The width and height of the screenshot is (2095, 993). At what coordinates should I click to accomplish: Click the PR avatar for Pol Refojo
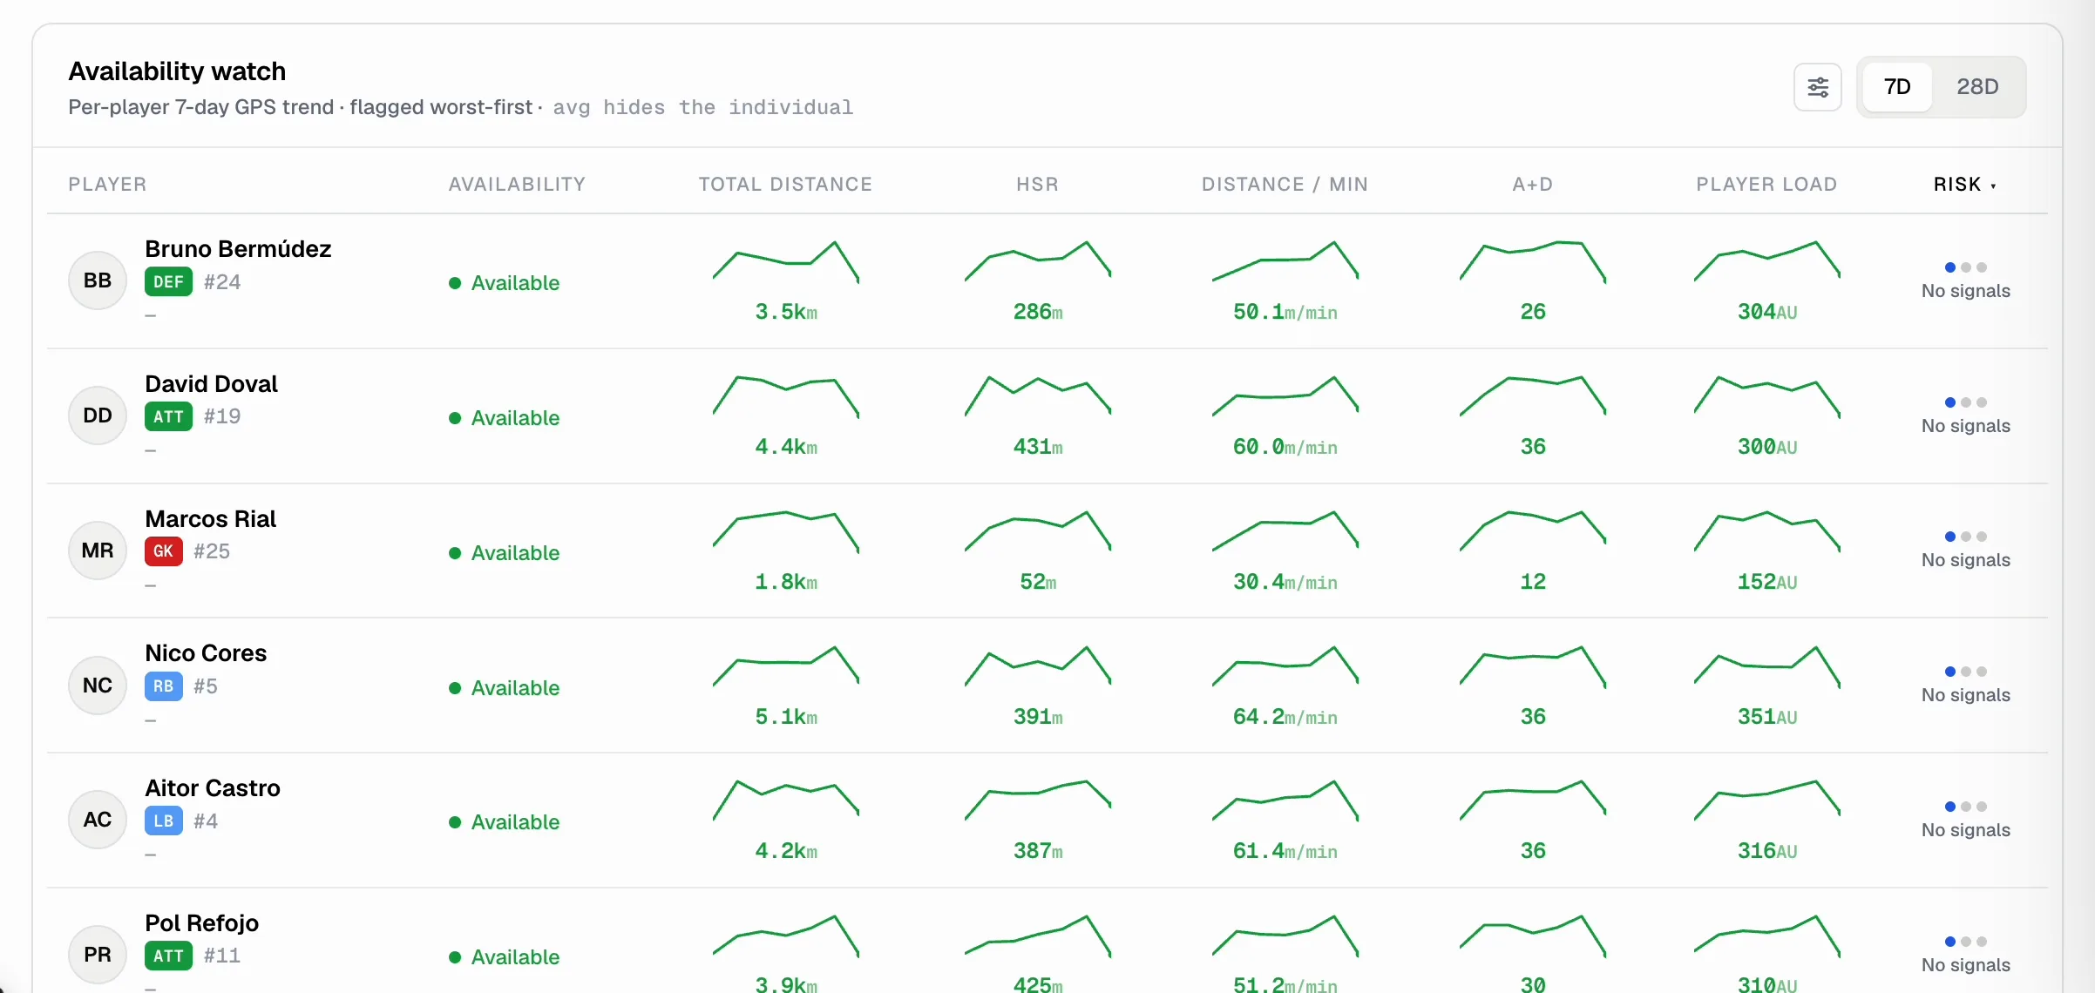click(x=98, y=955)
